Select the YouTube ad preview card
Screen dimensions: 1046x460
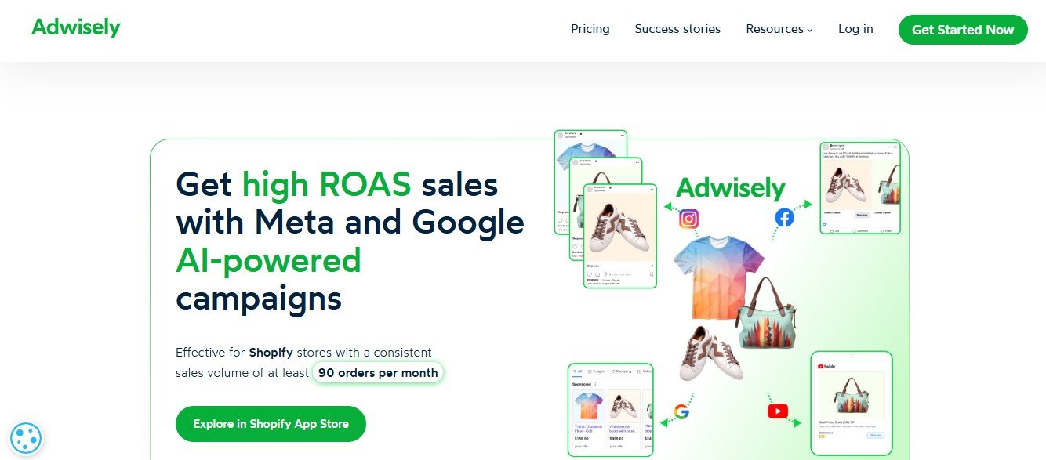pos(852,404)
